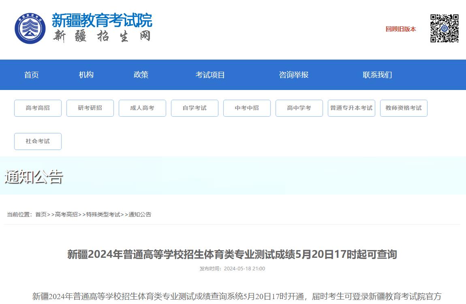This screenshot has width=466, height=304.
Task: Open the 咨询举报 menu item
Action: pos(293,75)
